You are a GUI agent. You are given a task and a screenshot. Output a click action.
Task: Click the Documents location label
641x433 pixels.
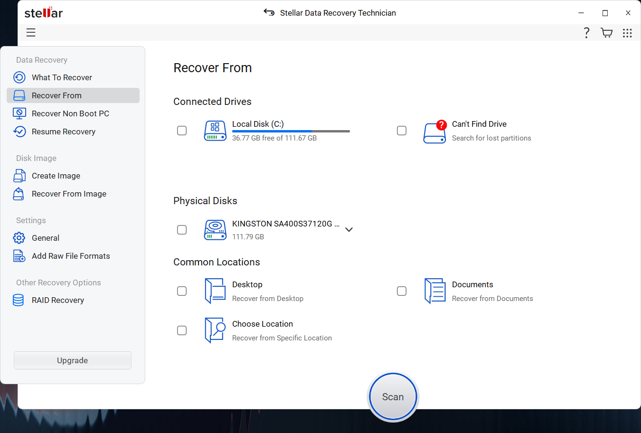pos(472,284)
